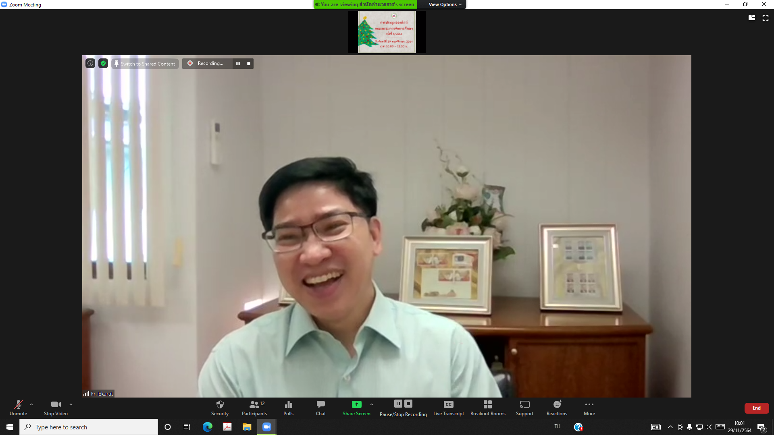Click the Support button
Image resolution: width=774 pixels, height=435 pixels.
[524, 408]
